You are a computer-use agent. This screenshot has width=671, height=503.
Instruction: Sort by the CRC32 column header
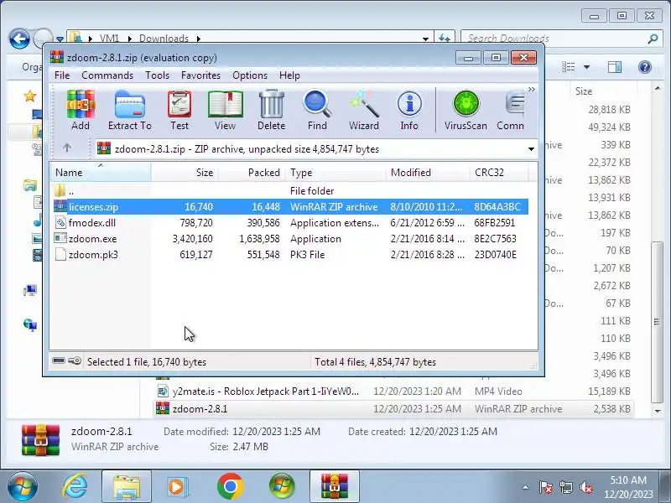click(x=499, y=173)
